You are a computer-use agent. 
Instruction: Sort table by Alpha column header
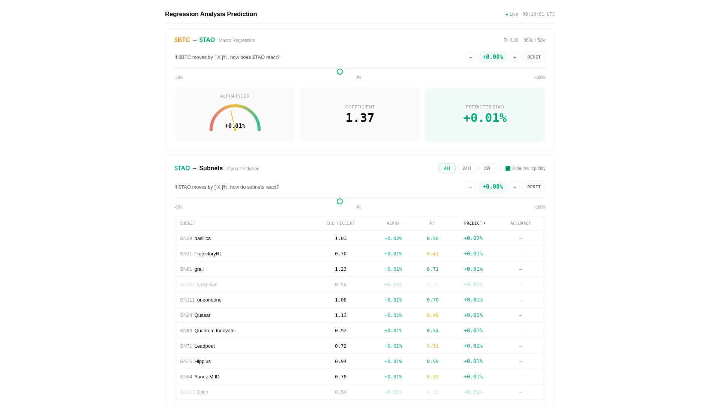coord(393,223)
